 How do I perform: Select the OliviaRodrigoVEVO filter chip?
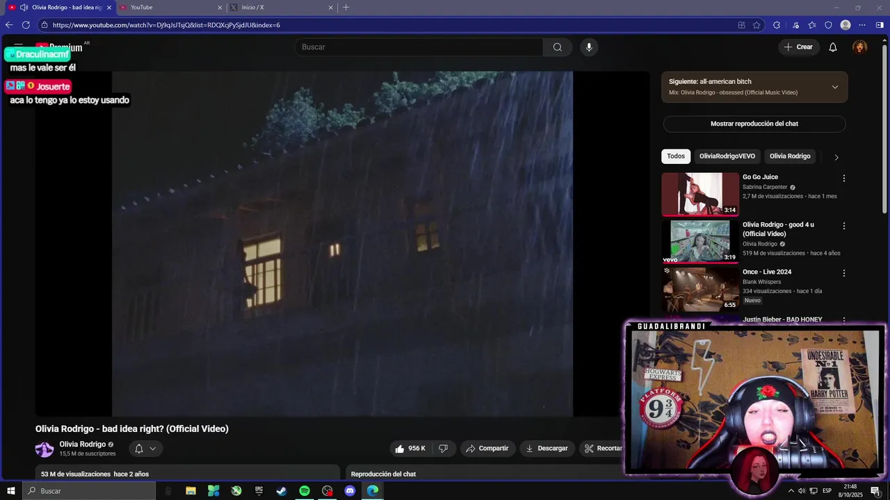[727, 156]
